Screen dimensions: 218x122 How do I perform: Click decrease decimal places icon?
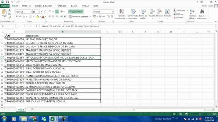pos(112,17)
